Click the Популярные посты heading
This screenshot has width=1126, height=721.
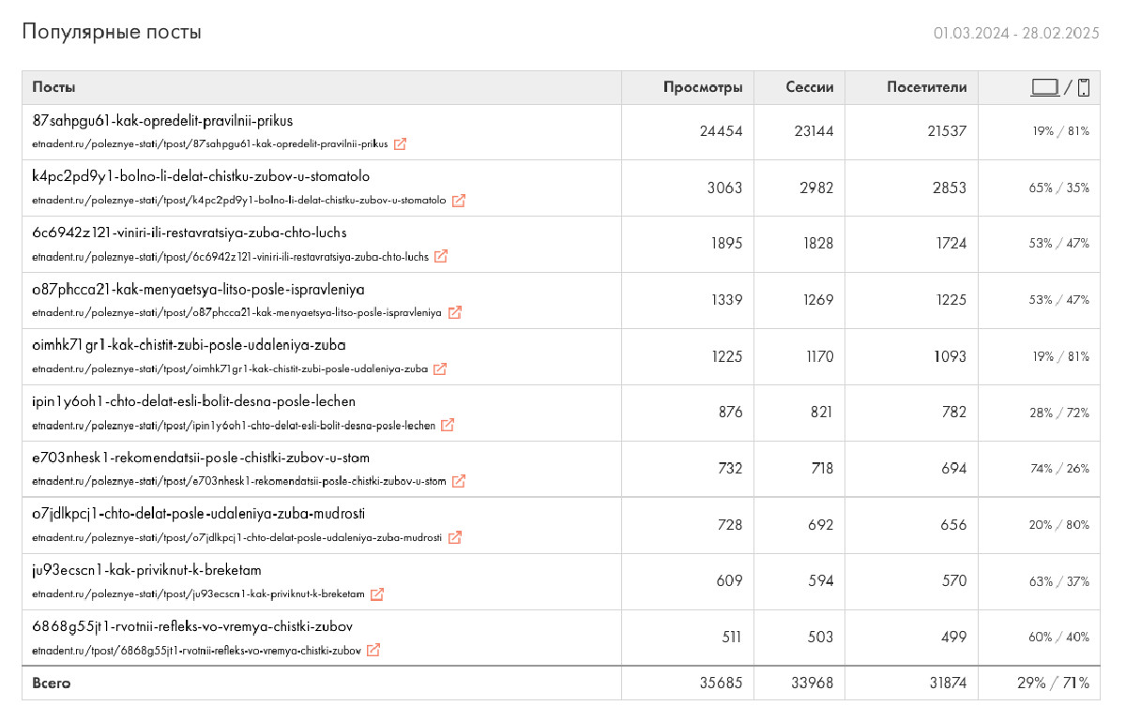(x=112, y=33)
